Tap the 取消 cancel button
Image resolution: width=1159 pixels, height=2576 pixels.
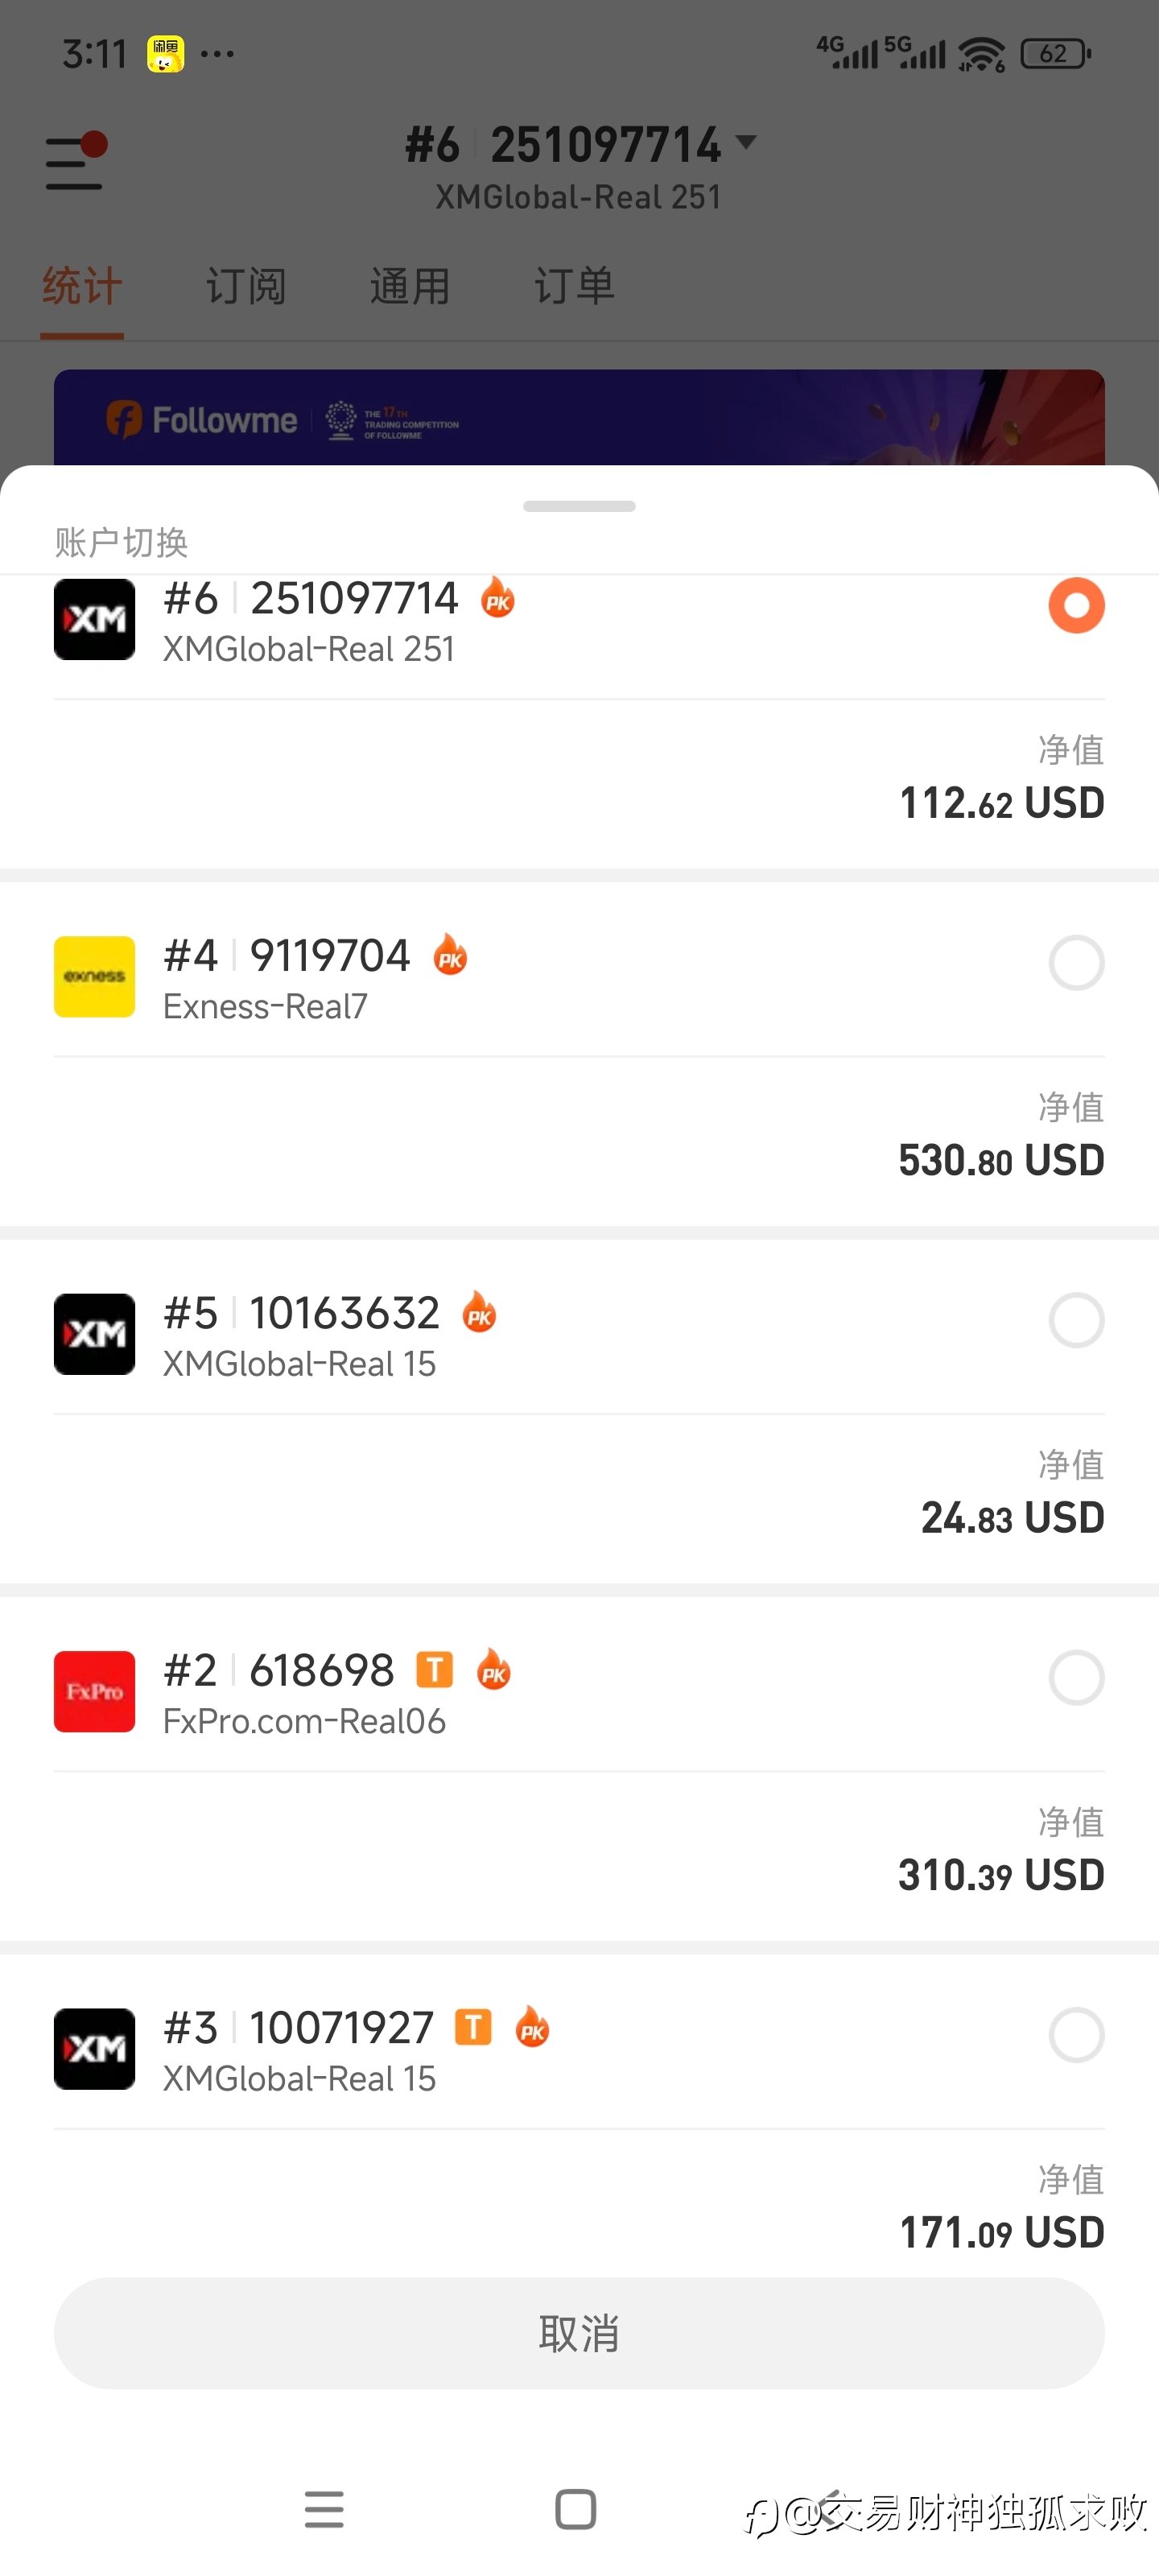click(579, 2333)
